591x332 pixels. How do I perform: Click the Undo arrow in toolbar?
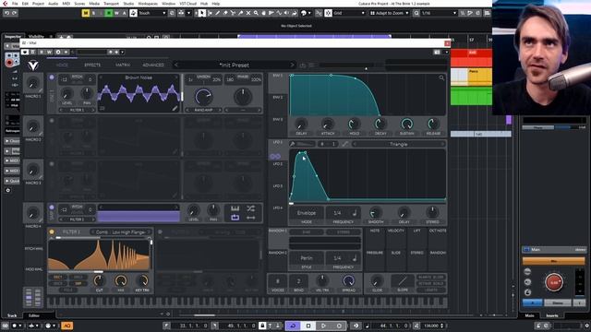click(6, 13)
